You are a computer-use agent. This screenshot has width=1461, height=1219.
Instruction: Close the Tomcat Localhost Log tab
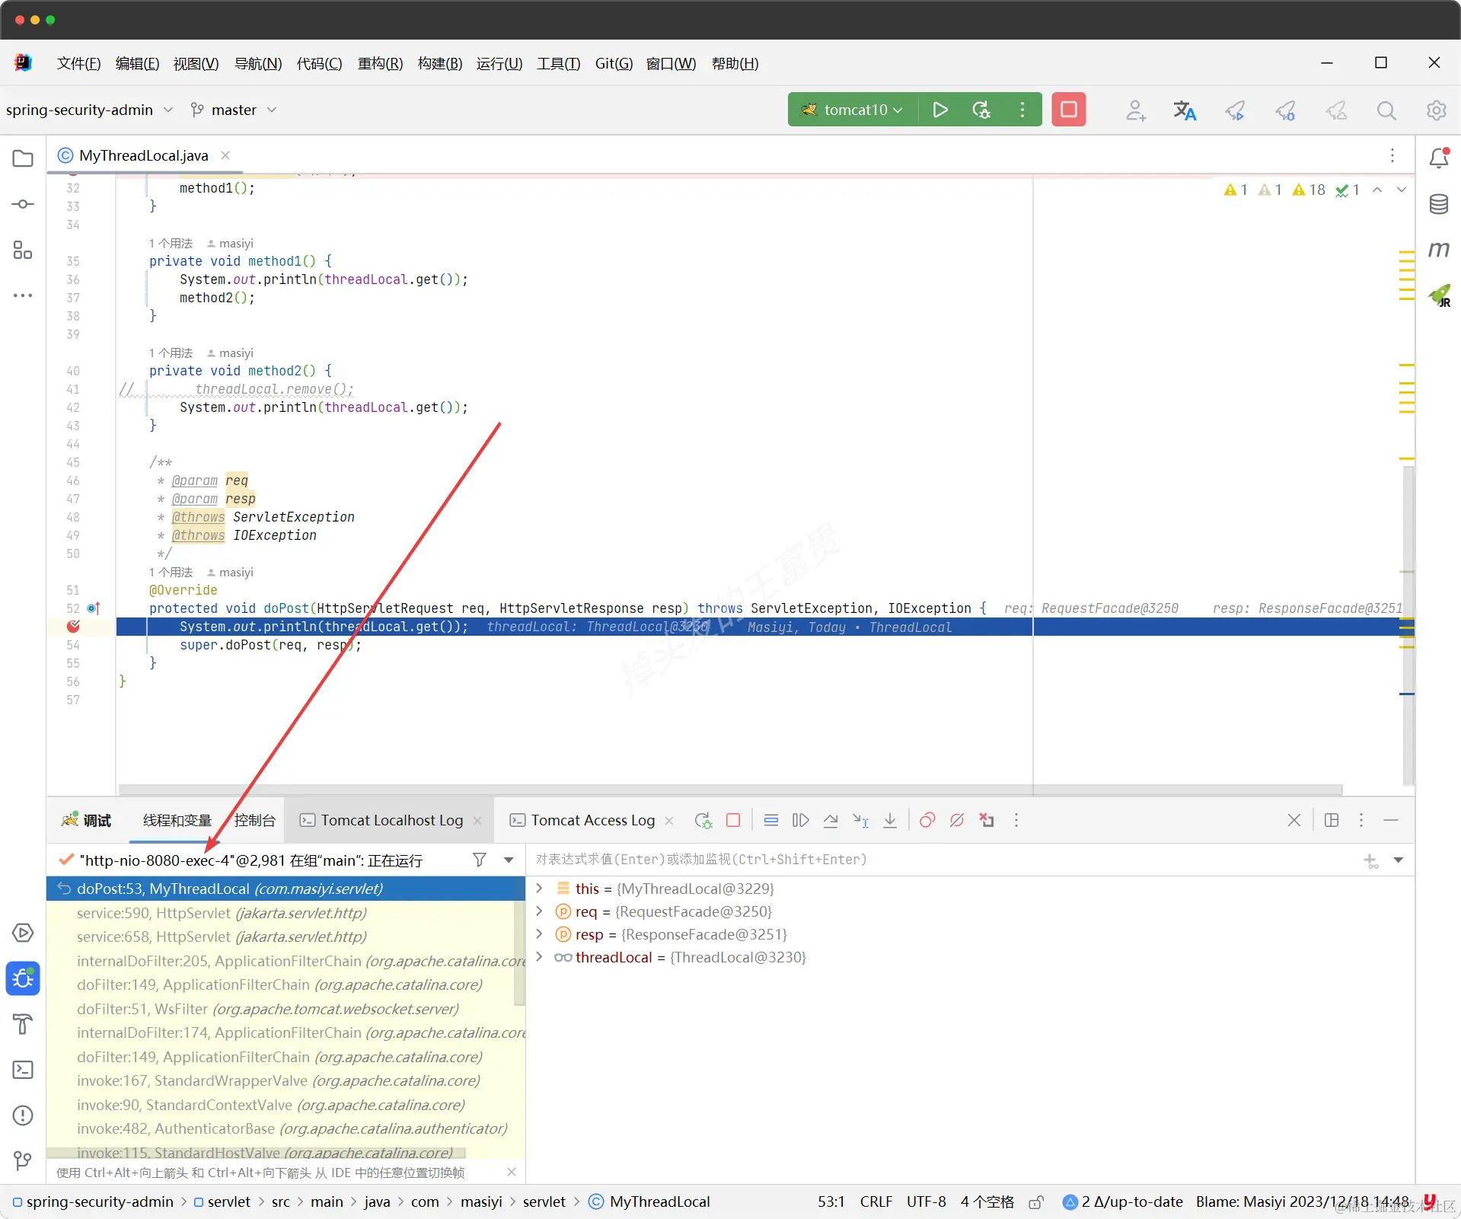pos(477,820)
